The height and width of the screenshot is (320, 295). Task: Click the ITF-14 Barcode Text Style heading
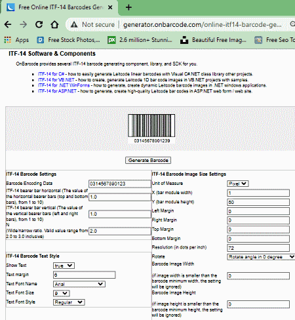33,256
